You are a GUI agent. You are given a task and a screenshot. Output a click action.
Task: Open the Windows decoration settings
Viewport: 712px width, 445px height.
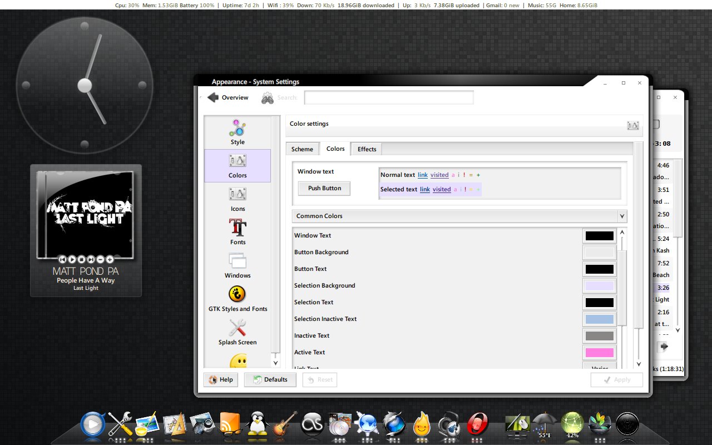tap(238, 266)
